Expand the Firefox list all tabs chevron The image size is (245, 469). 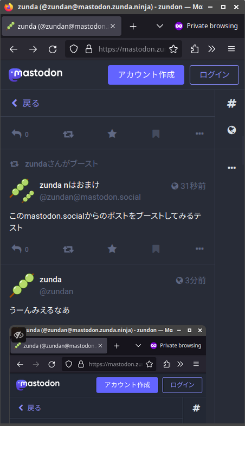[160, 26]
